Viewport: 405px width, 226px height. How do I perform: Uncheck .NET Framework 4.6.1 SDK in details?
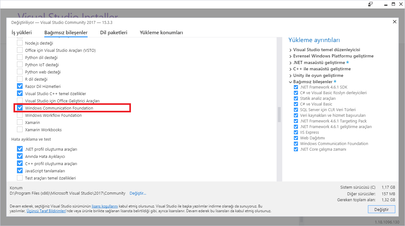tap(296, 87)
